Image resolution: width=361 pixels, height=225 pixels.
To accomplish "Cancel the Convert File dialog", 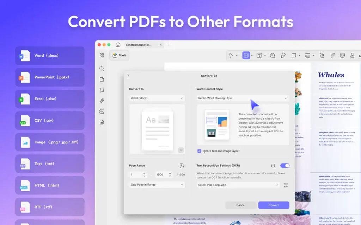I will point(241,205).
